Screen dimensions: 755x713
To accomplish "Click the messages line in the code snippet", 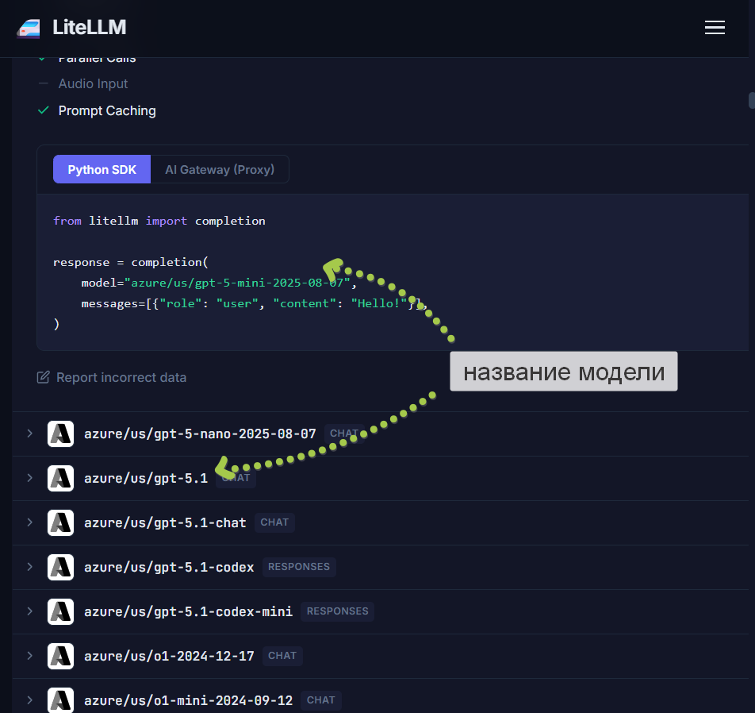I will (x=254, y=303).
